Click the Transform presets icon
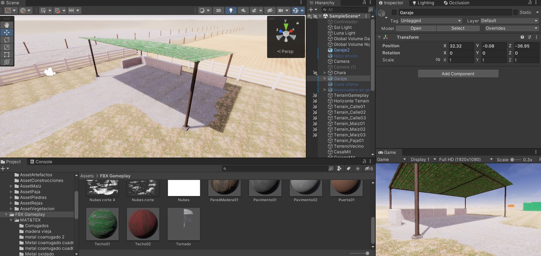Viewport: 541px width, 256px height. 529,37
